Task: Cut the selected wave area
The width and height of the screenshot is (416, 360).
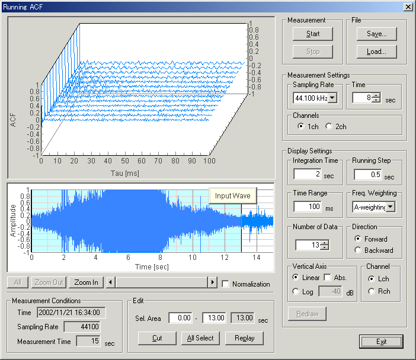Action: 157,338
